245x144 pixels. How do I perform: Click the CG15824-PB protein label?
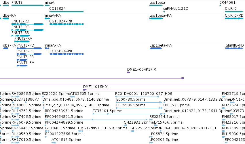[x=61, y=51]
